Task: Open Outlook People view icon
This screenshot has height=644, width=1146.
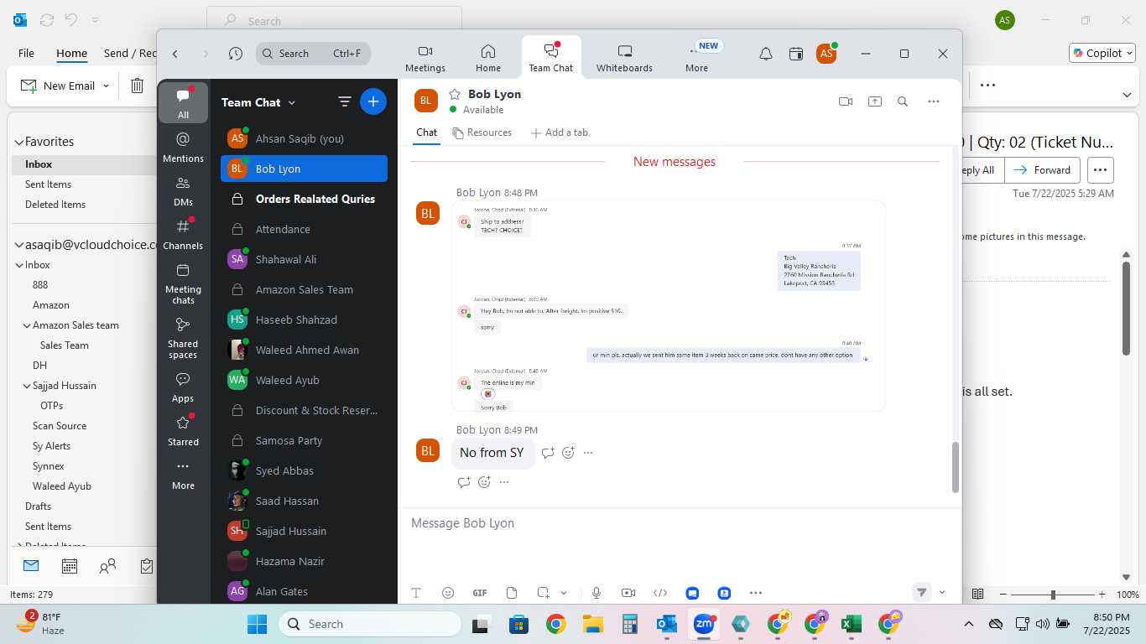Action: (107, 567)
